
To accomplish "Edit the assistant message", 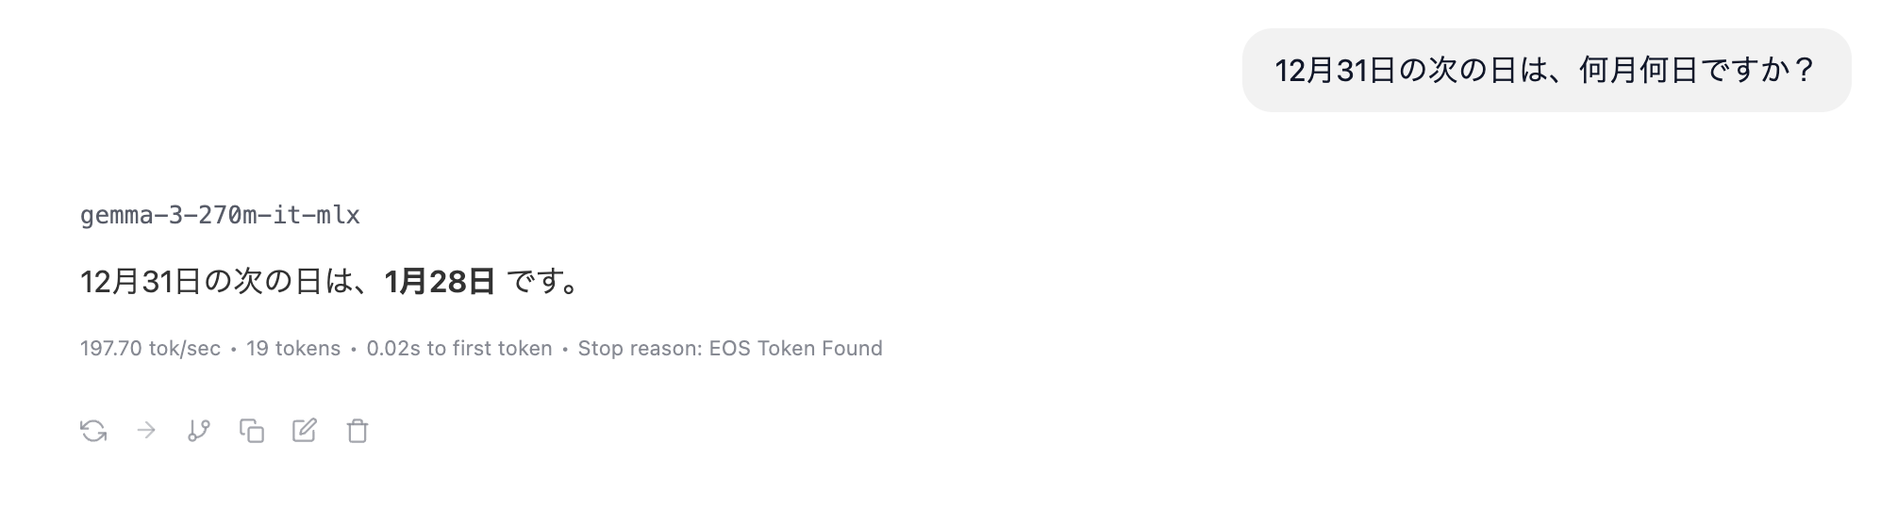I will (305, 431).
